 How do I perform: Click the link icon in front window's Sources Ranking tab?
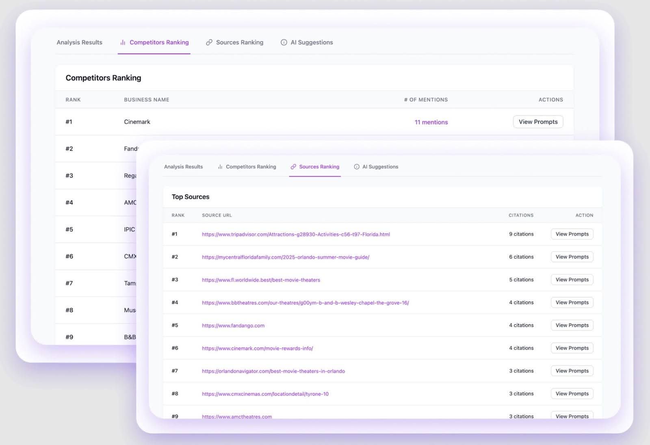[x=293, y=167]
